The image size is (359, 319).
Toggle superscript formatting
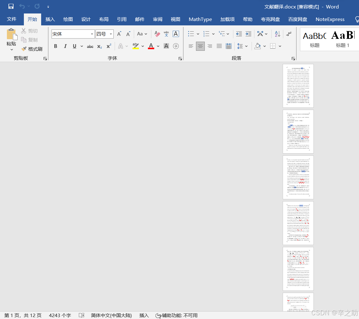(x=109, y=46)
